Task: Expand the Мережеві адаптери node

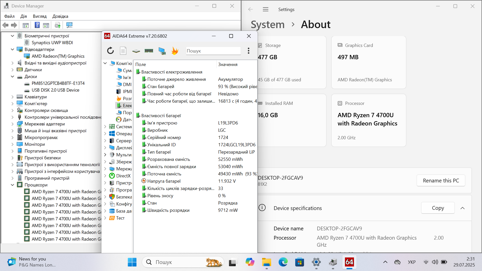Action: pos(12,124)
